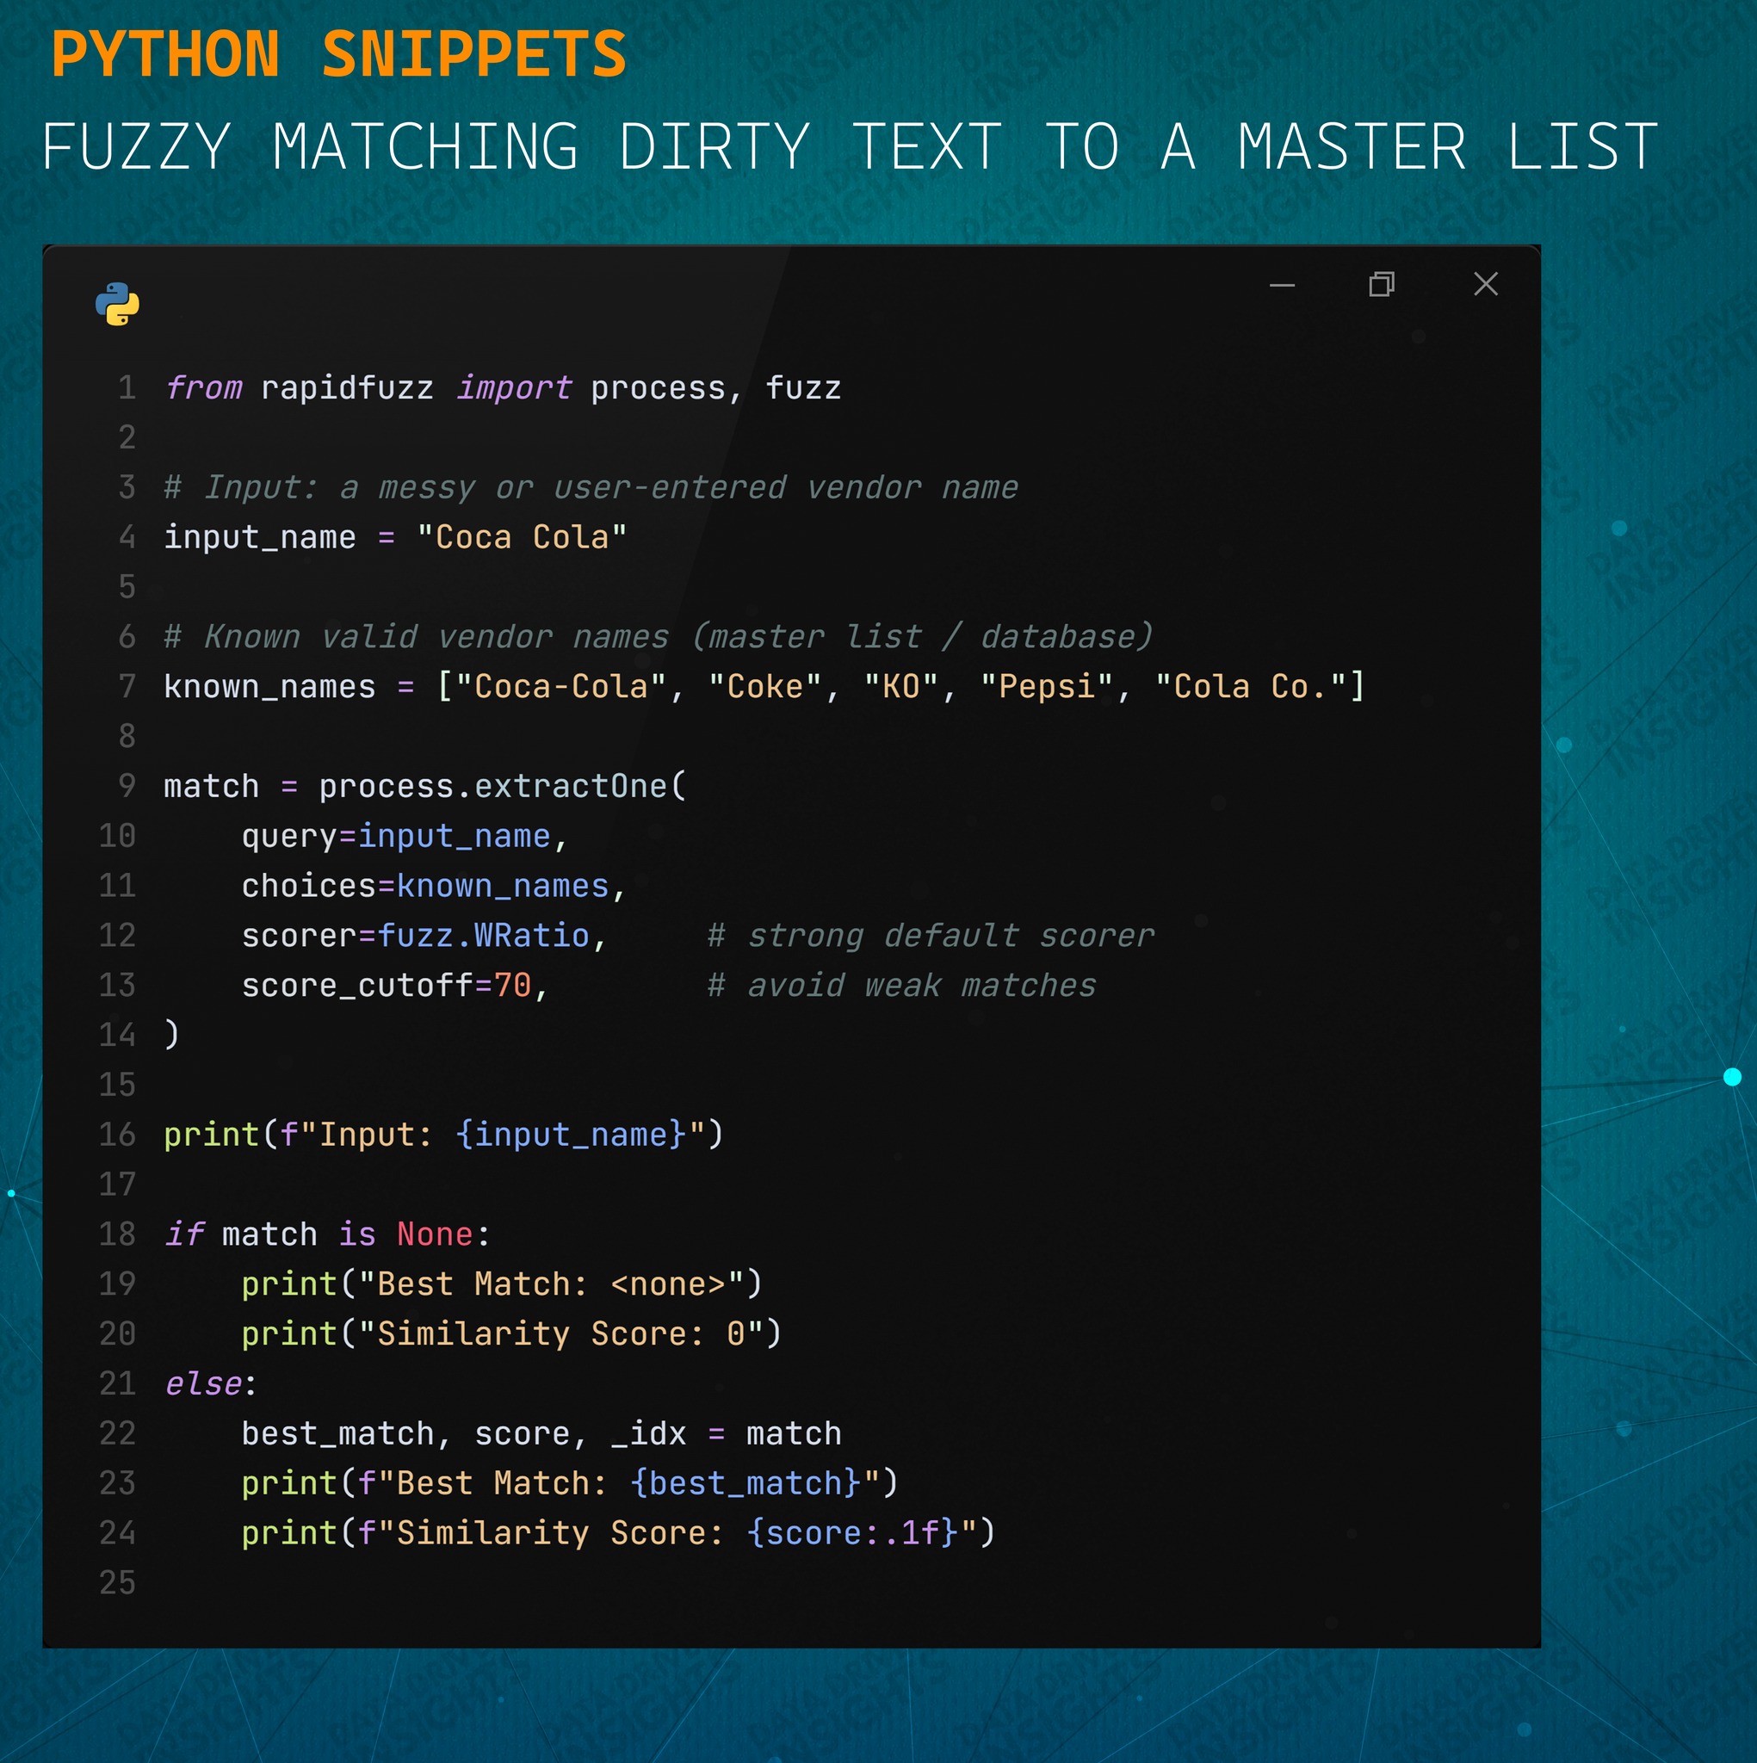Click line number 25 in gutter

click(x=117, y=1583)
